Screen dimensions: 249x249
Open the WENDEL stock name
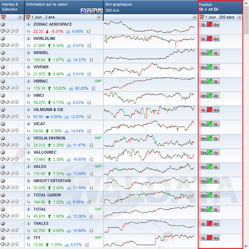(x=41, y=53)
